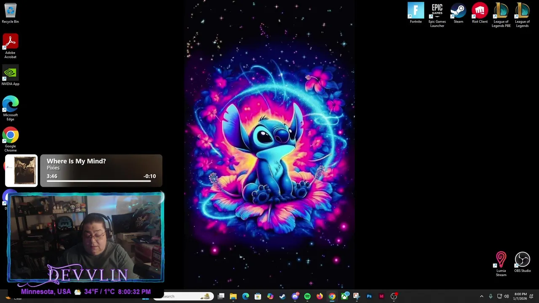Open the Recycle Bin desktop icon
This screenshot has width=539, height=303.
10,13
